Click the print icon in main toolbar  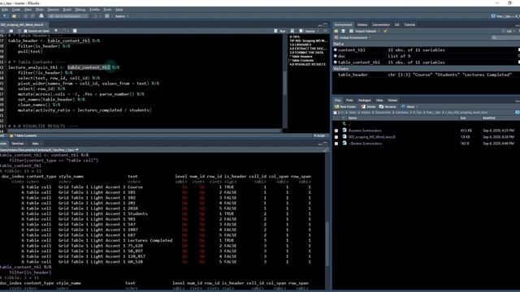click(41, 16)
